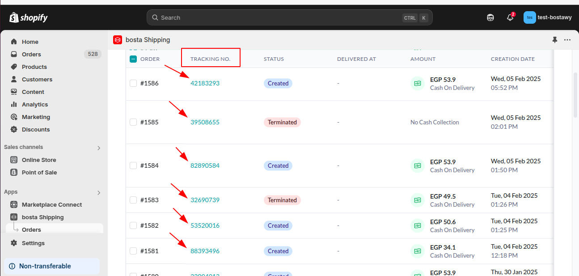Click EGP 49.5 amount for order #1583
The image size is (579, 276).
pyautogui.click(x=443, y=196)
